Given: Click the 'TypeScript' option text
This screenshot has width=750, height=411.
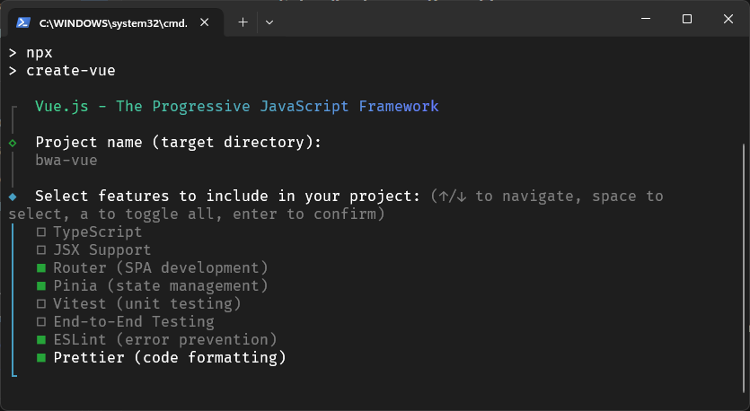Looking at the screenshot, I should [98, 232].
